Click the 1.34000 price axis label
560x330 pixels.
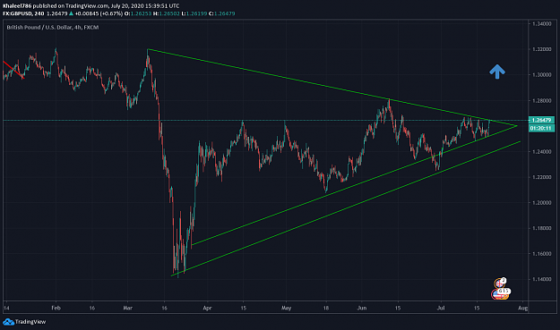542,24
